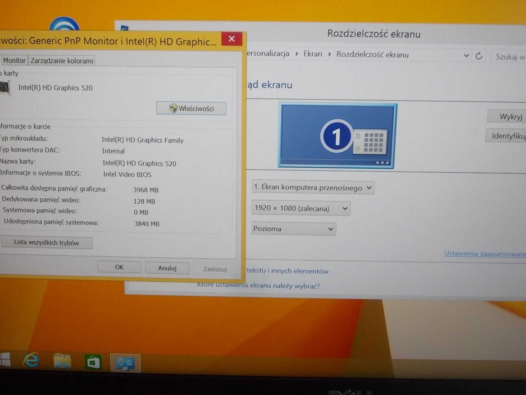
Task: Select Intel(R) HD Graphics Family chip type text
Action: pos(143,140)
